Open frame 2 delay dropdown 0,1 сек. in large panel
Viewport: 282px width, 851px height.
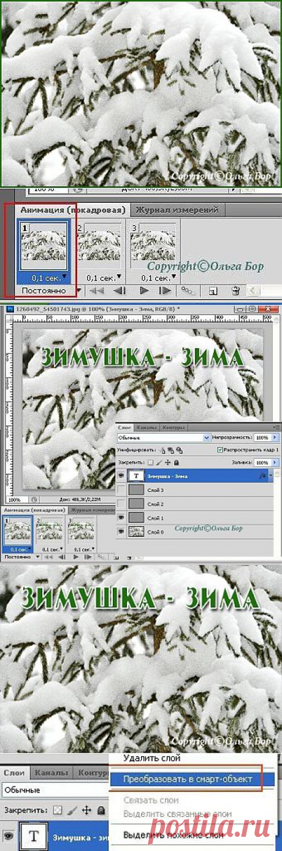(x=103, y=278)
